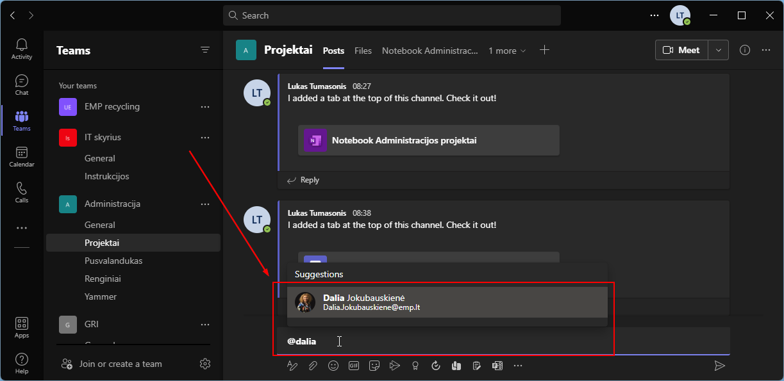Expand the "1 more" tabs dropdown
This screenshot has height=381, width=784.
click(x=507, y=51)
